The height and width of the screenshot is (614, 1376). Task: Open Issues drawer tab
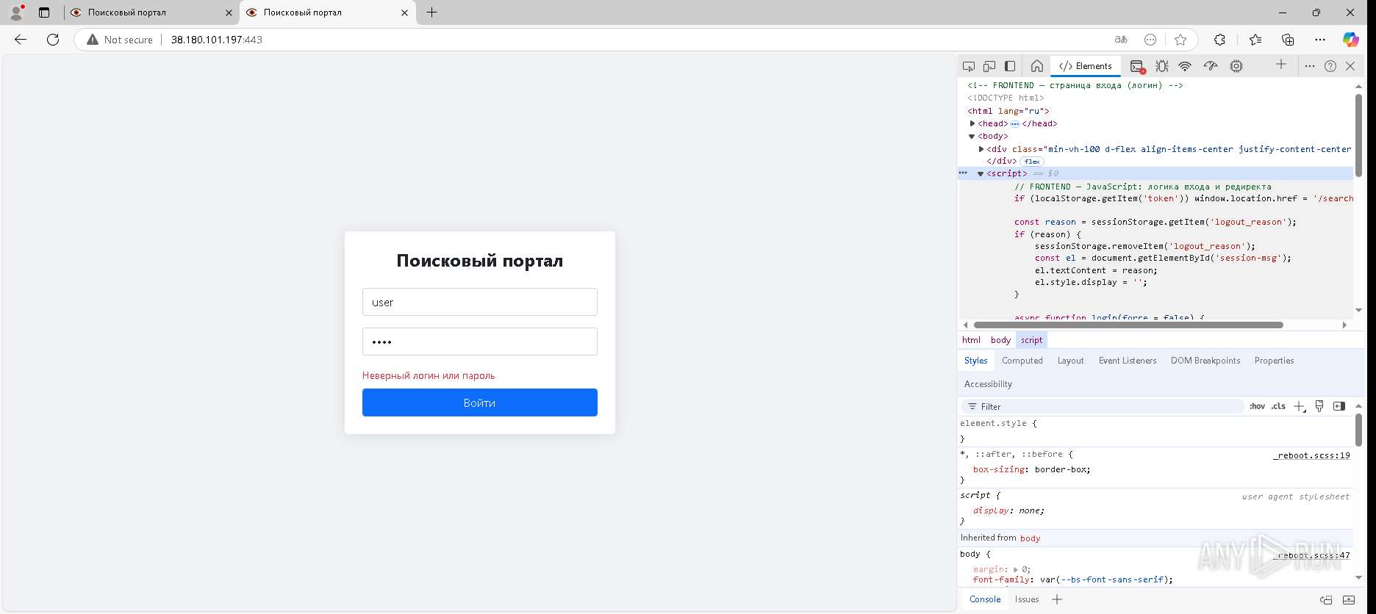tap(1027, 599)
